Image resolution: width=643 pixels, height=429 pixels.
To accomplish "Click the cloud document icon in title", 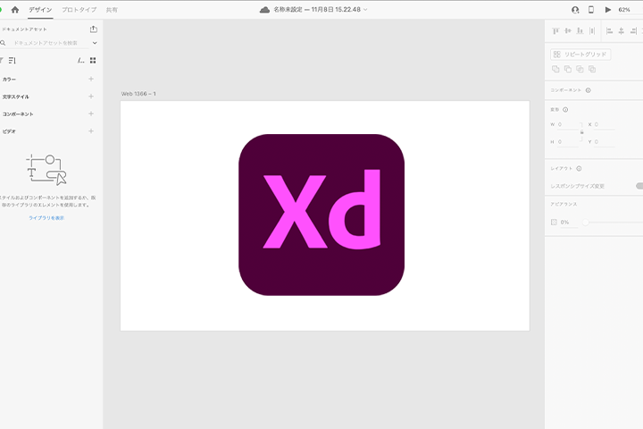I will tap(264, 10).
